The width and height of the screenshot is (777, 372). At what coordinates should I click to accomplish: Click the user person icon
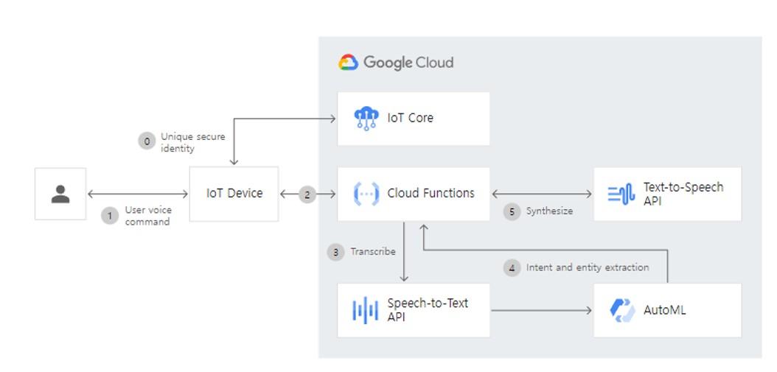60,194
